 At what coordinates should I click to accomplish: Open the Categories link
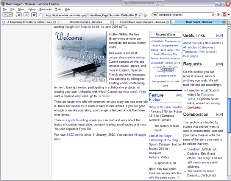coord(206,47)
